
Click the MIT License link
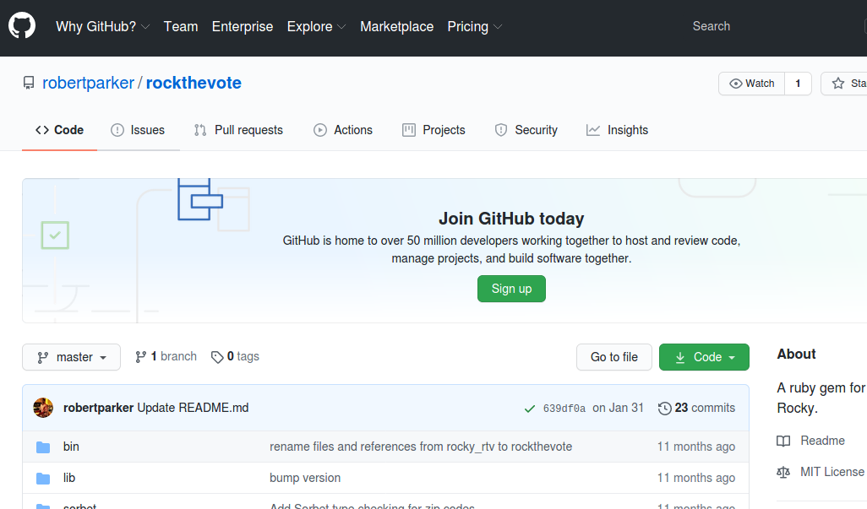[x=832, y=472]
